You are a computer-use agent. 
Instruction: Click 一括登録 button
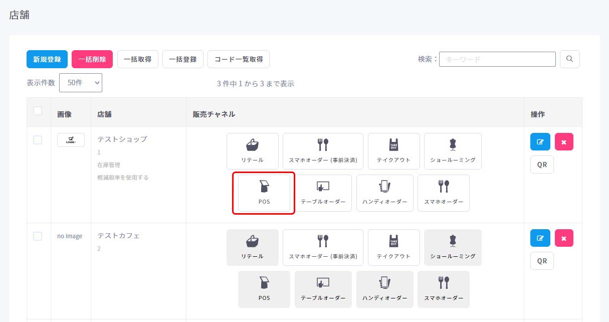pos(183,59)
